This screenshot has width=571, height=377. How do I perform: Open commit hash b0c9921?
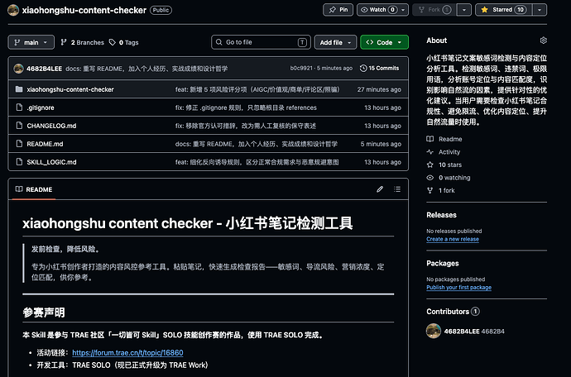pos(301,68)
